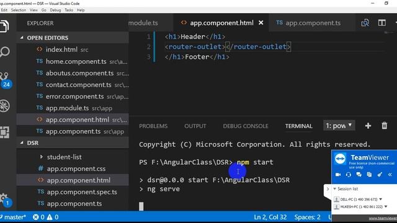
Task: Close the app.component.html editor tab
Action: 261,23
